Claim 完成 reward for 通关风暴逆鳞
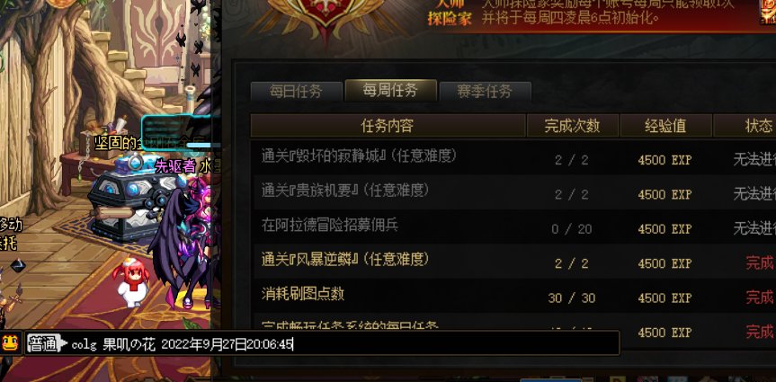The image size is (776, 382). [759, 262]
